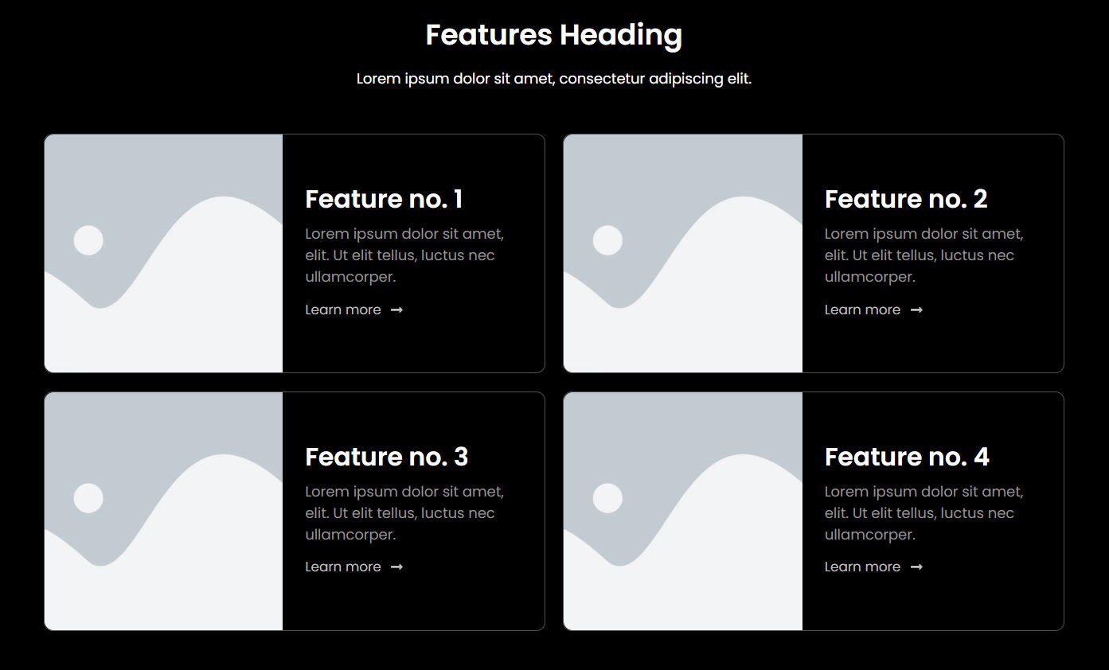Click the description paragraph of Feature no. 3
This screenshot has width=1109, height=670.
404,513
